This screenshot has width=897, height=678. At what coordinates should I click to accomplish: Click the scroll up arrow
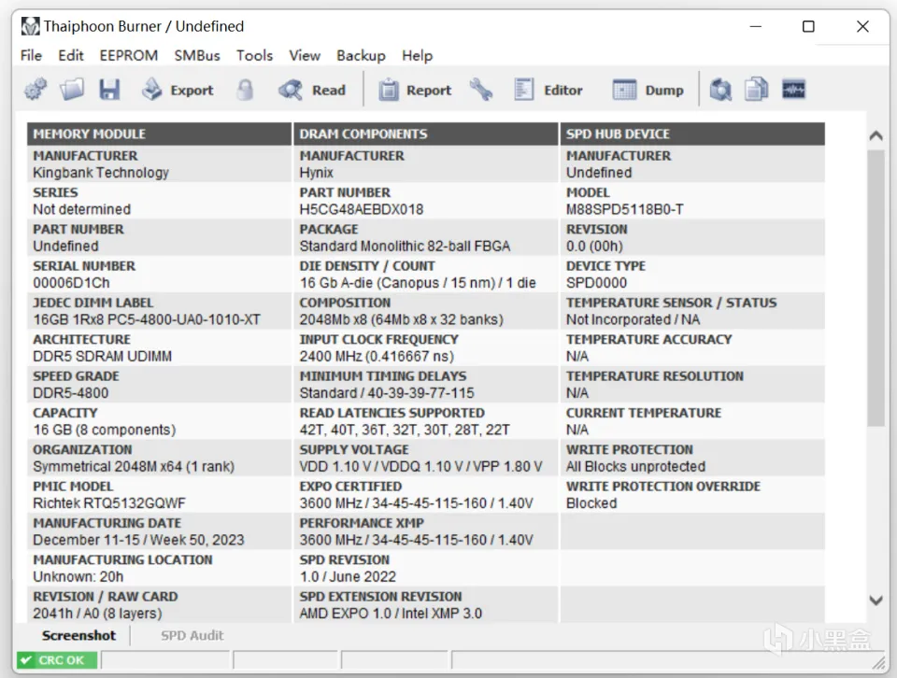(876, 136)
